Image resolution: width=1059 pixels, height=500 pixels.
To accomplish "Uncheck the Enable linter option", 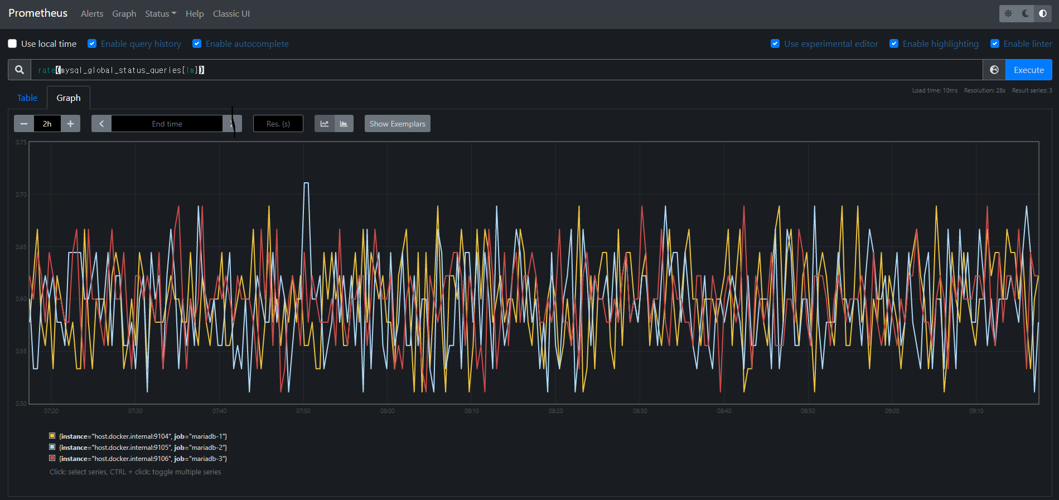I will pyautogui.click(x=994, y=43).
